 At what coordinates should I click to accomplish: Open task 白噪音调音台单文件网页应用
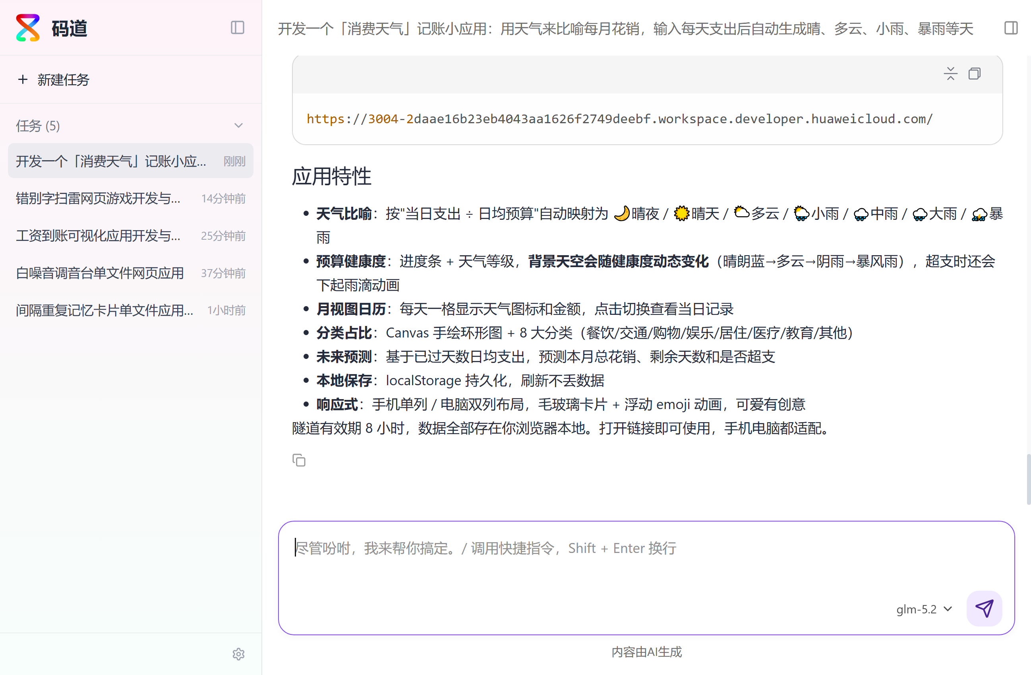pyautogui.click(x=130, y=273)
